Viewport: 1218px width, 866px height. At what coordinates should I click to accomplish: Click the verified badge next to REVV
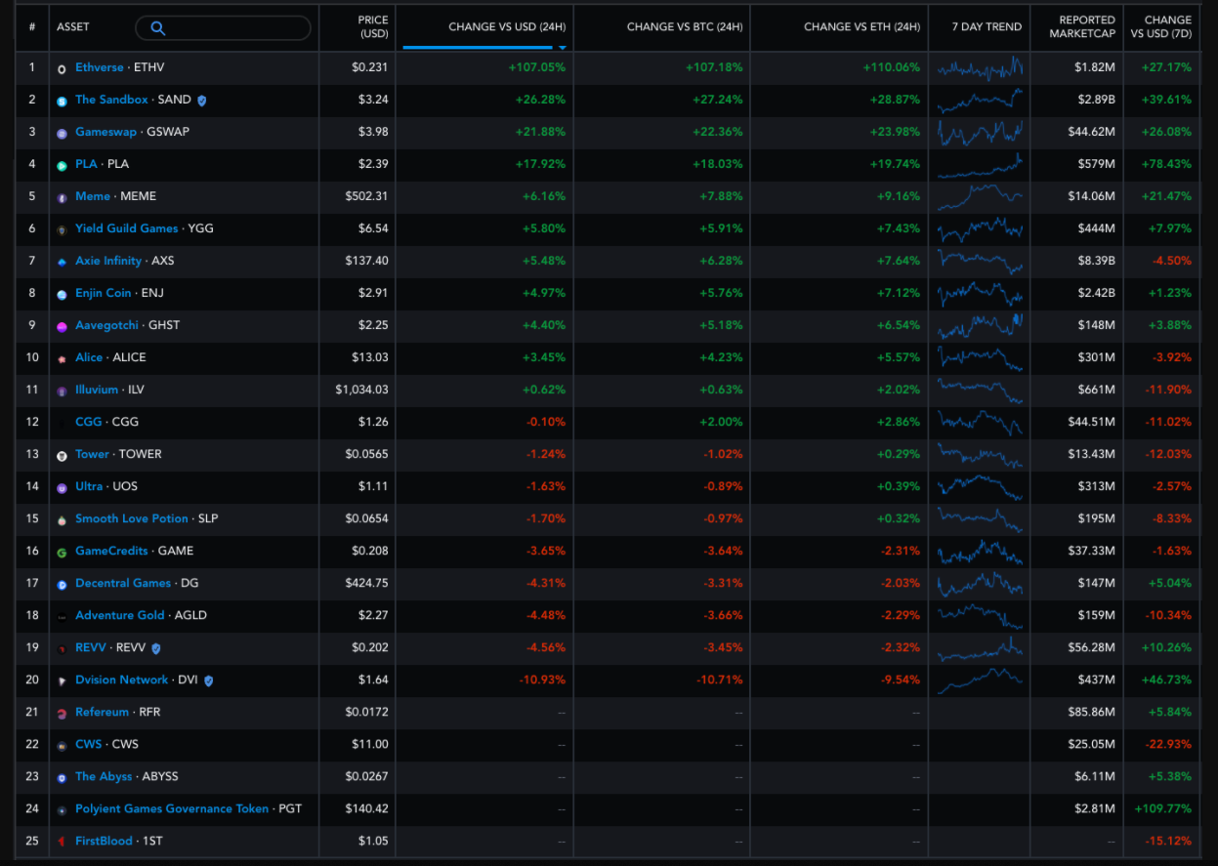156,648
